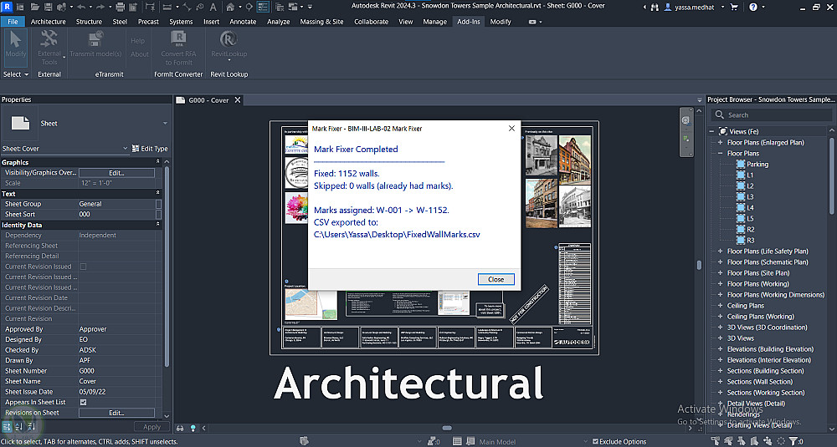Open the Help question mark icon in title bar

tap(753, 7)
